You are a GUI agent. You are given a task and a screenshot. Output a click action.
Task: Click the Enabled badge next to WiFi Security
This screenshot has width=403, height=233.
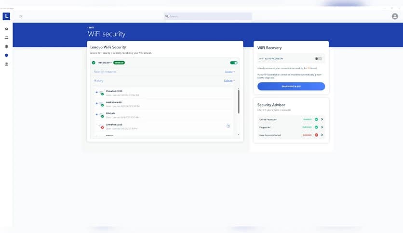pyautogui.click(x=119, y=63)
